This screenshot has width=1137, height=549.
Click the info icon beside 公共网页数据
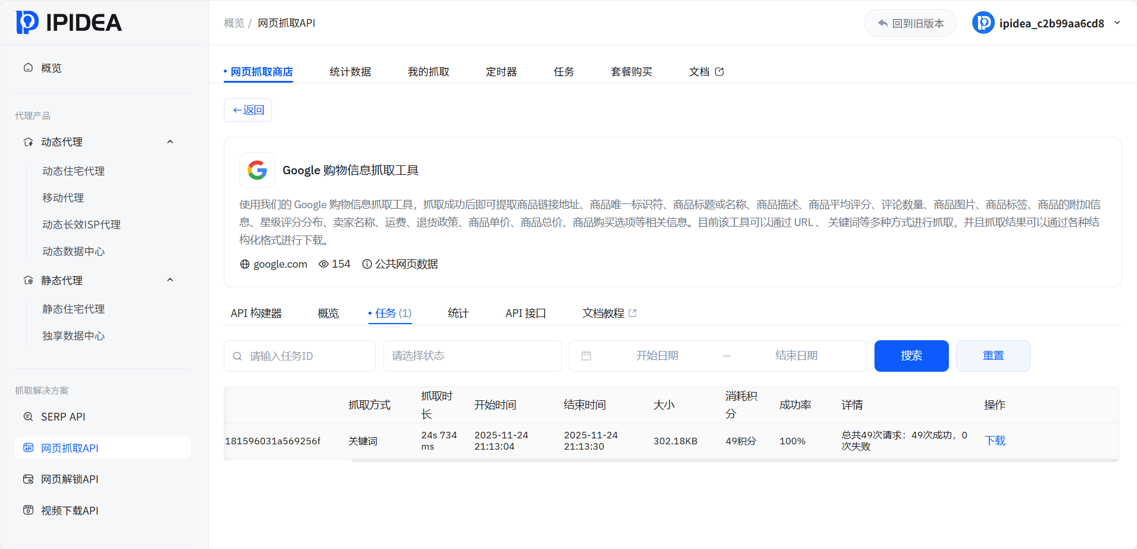tap(367, 264)
